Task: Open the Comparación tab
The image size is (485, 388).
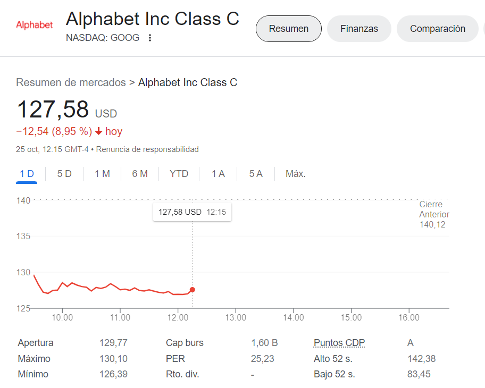Action: [437, 29]
